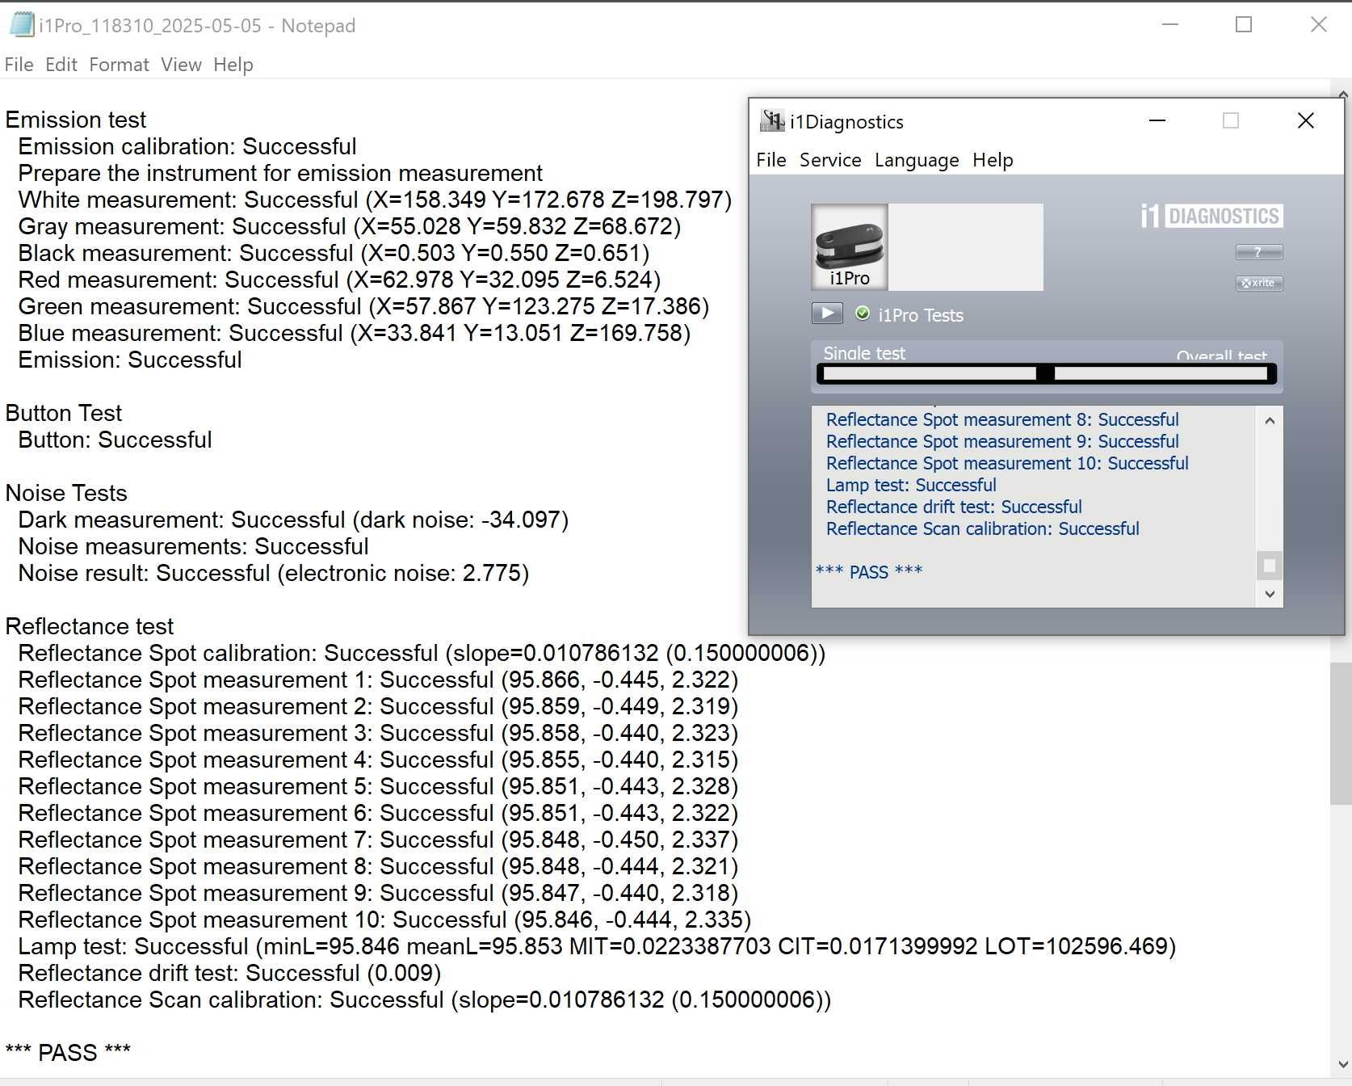The image size is (1352, 1086).
Task: Open Notepad View menu
Action: coord(181,65)
